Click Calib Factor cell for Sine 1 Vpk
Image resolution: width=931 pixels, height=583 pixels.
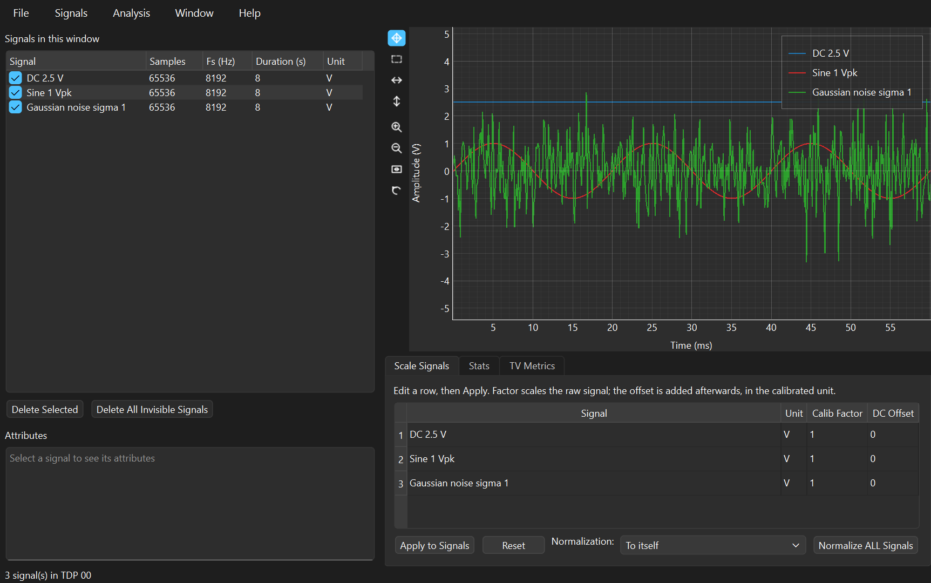(837, 459)
